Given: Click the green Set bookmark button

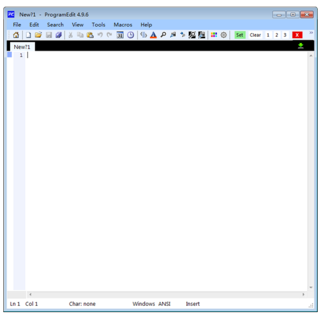Looking at the screenshot, I should [x=240, y=35].
